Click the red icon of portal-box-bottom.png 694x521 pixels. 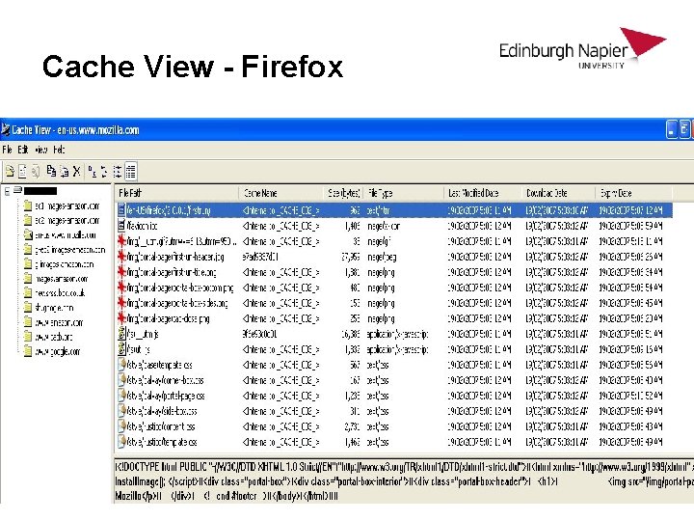[121, 288]
